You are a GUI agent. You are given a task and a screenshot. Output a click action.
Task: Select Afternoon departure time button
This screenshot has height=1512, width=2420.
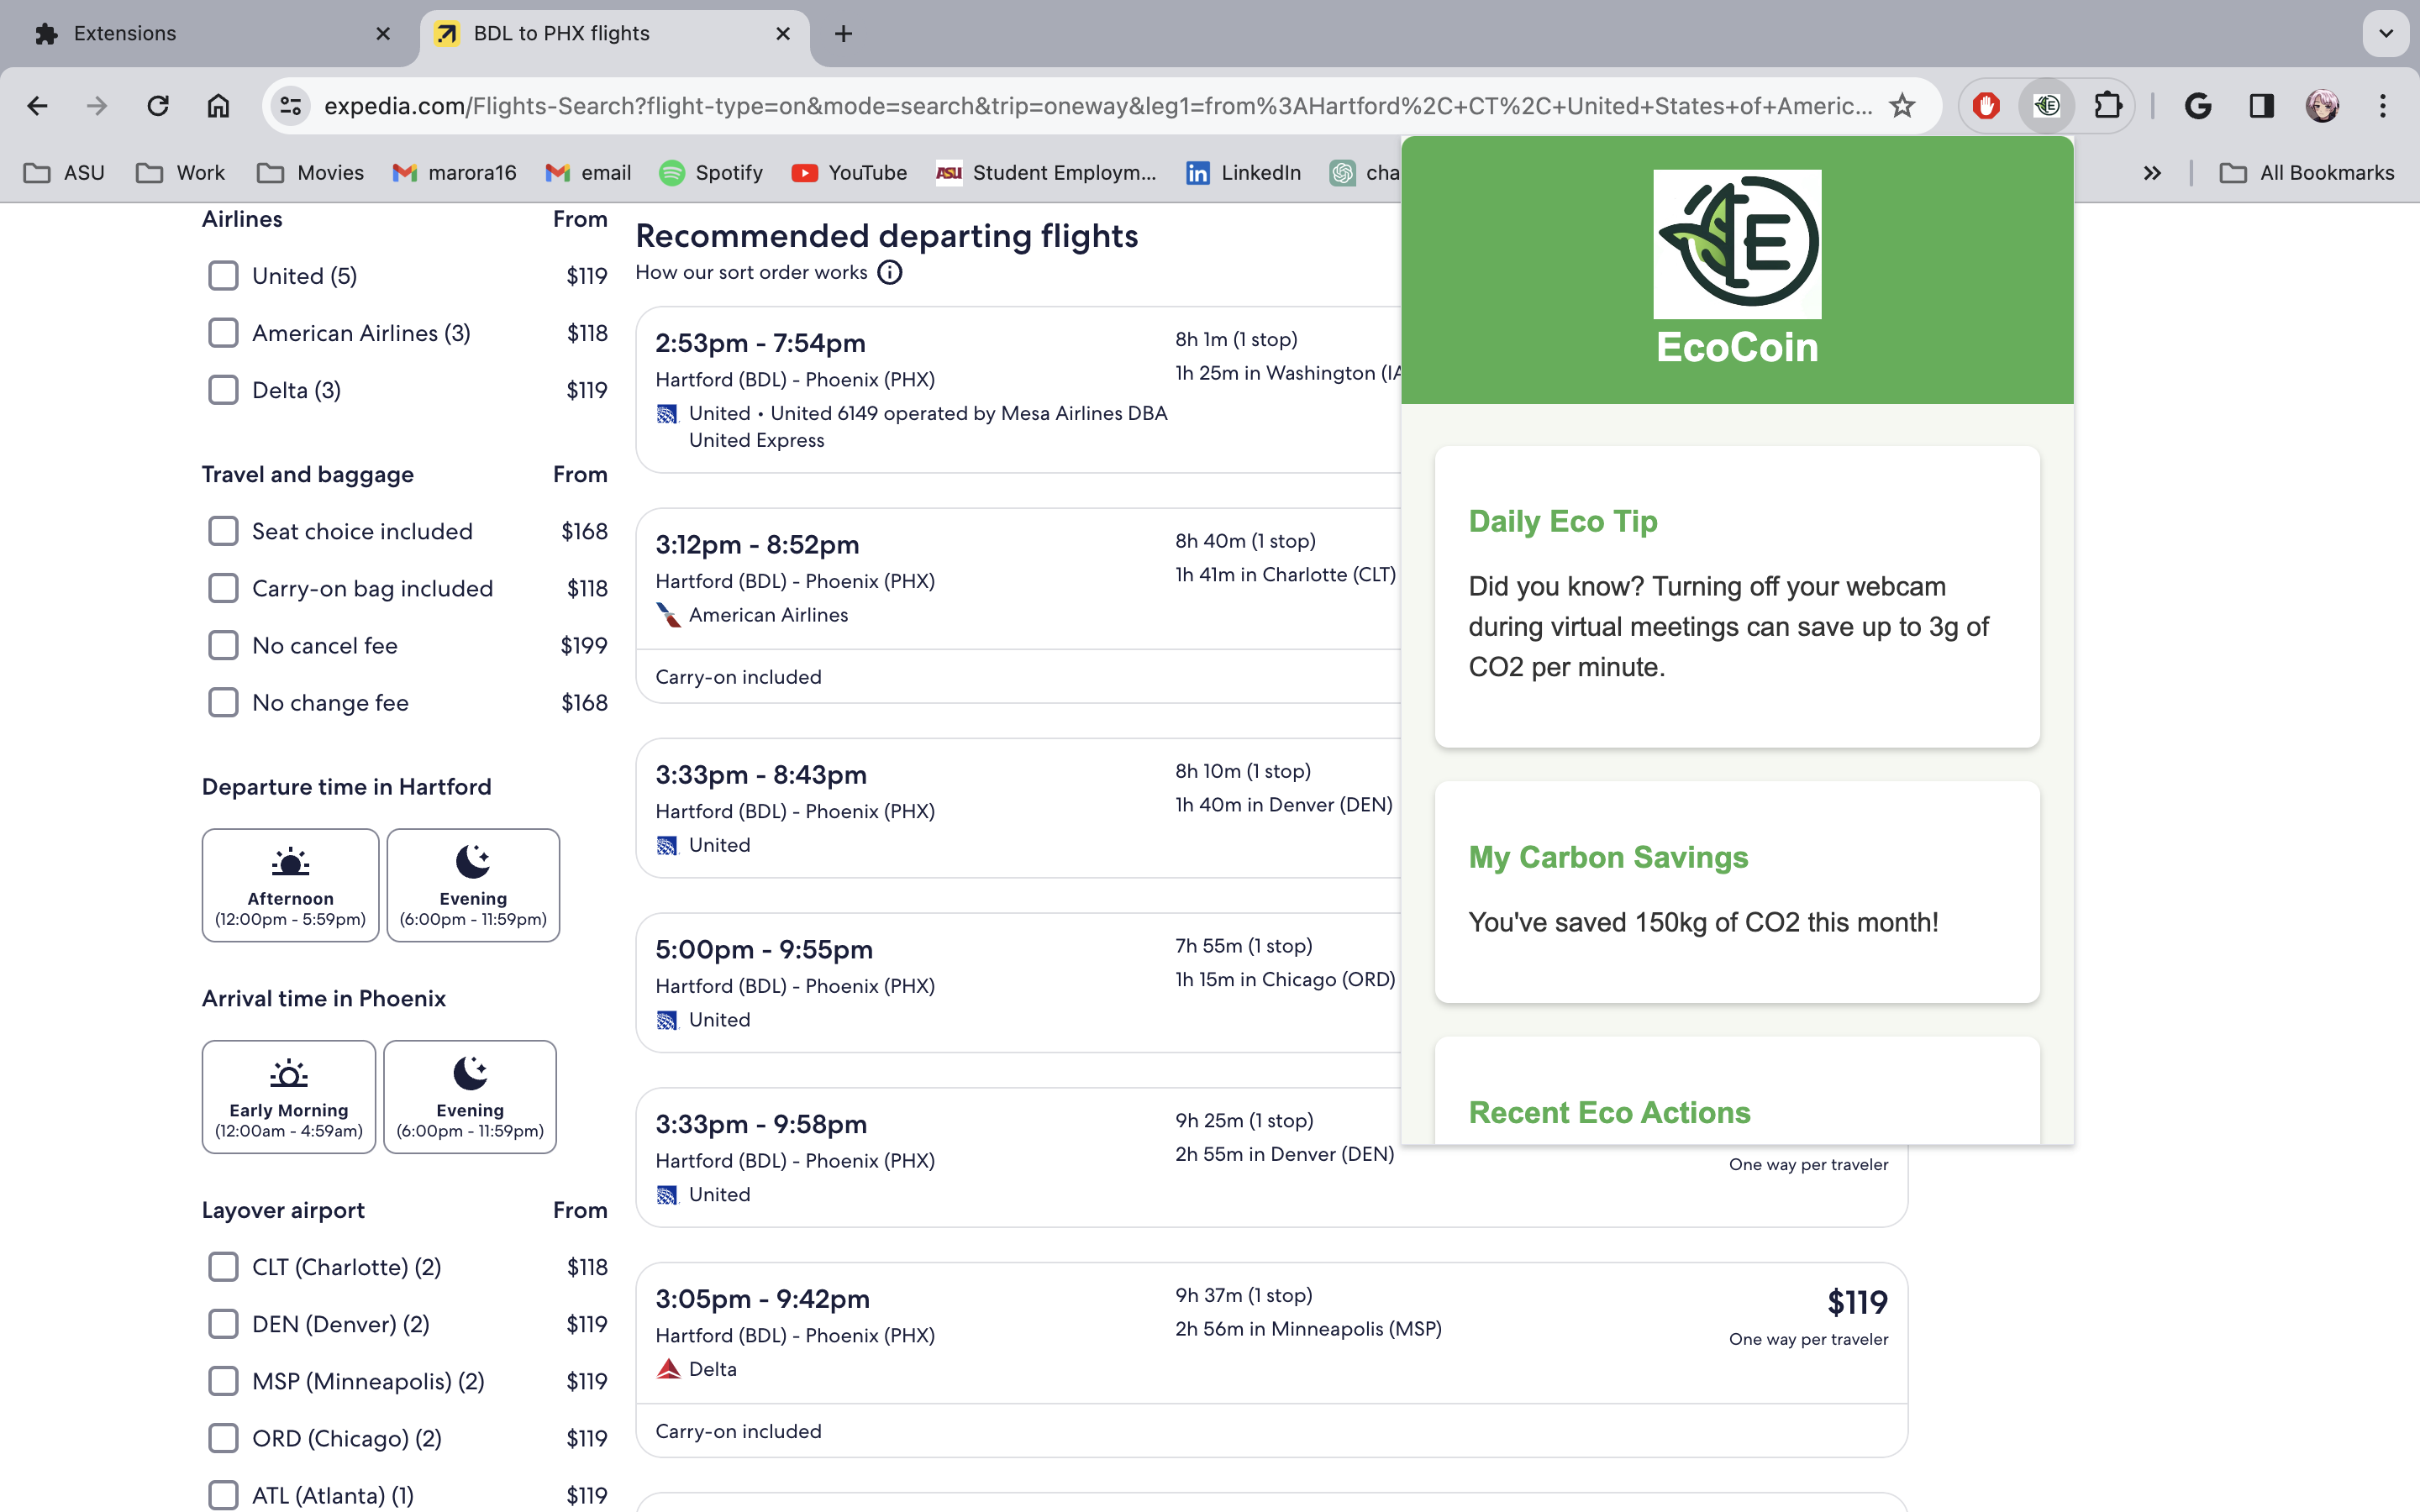coord(290,885)
